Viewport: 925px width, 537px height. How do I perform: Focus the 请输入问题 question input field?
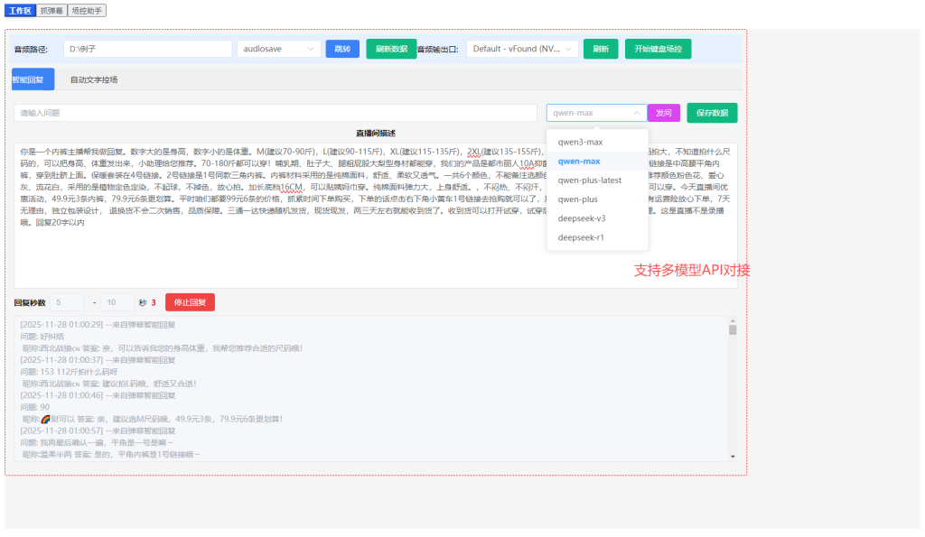[x=276, y=113]
